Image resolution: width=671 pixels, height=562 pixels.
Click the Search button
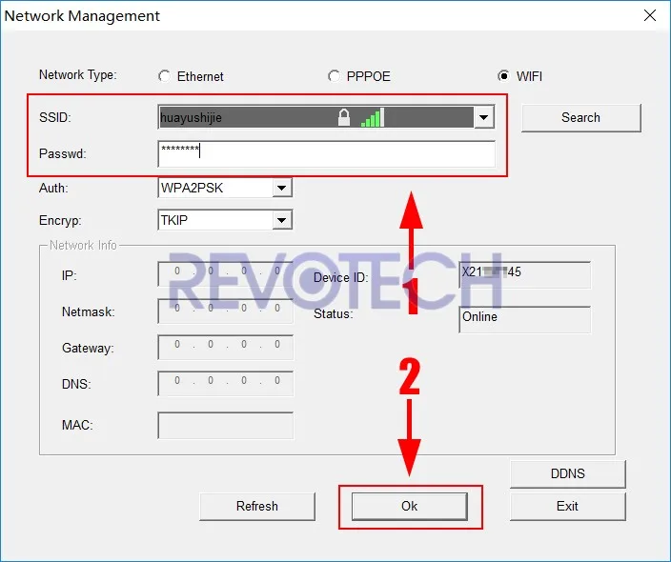click(x=580, y=117)
